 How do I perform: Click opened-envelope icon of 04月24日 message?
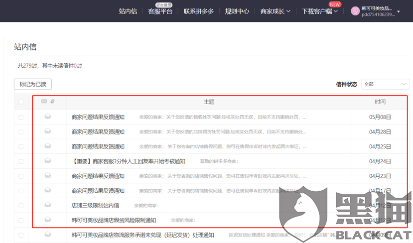tap(48, 160)
